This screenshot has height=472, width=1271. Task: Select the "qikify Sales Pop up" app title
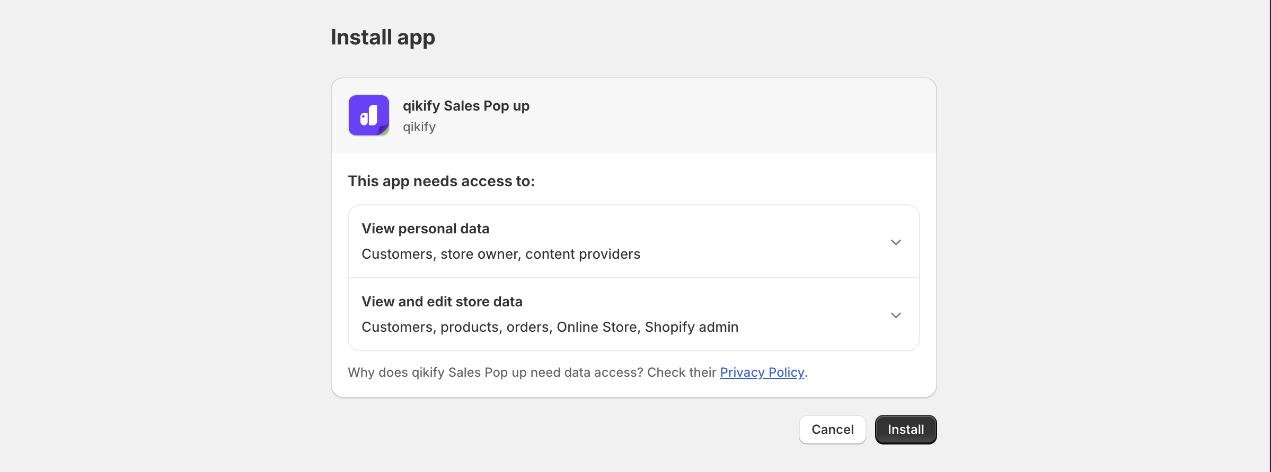[x=466, y=106]
